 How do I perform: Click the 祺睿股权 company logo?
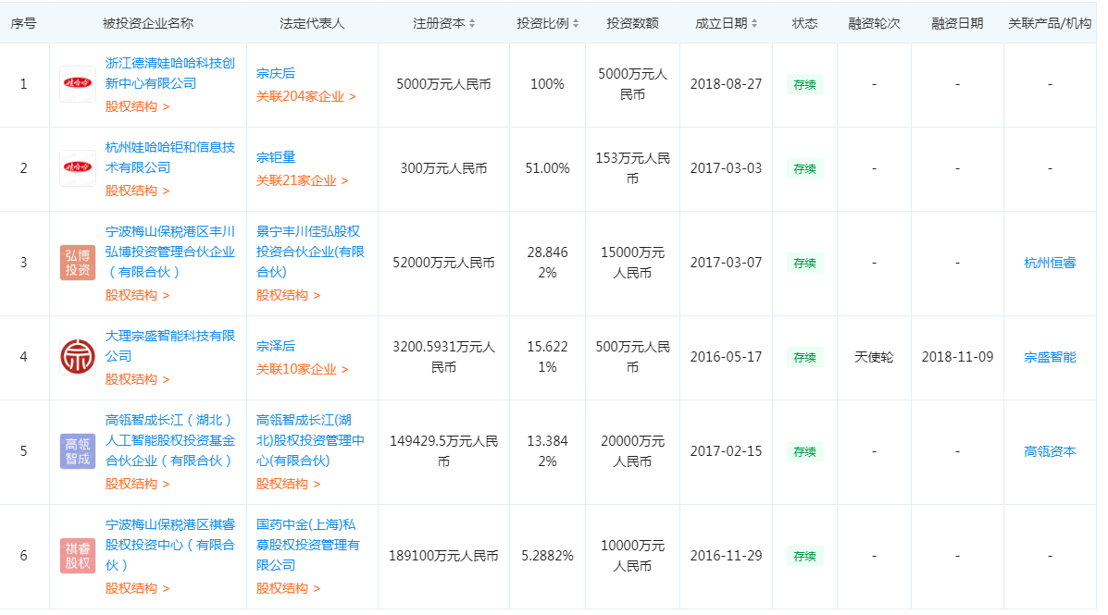pos(78,556)
